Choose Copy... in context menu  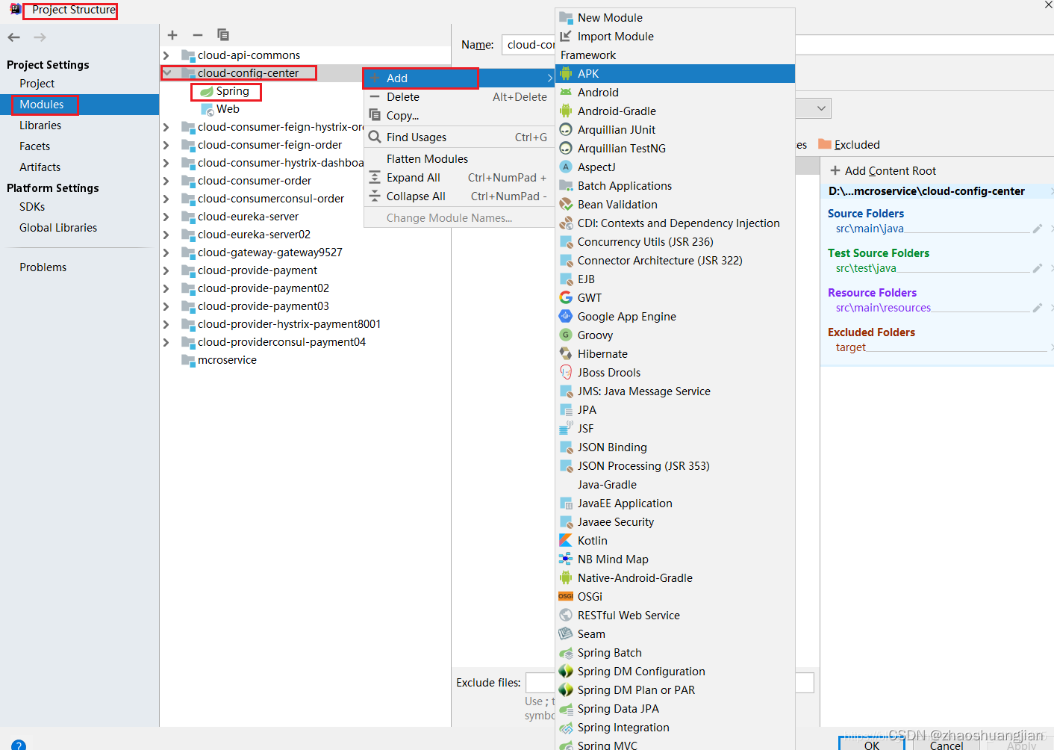(x=459, y=116)
